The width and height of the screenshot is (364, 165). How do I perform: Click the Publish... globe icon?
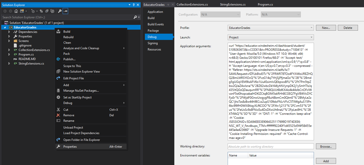click(x=58, y=59)
